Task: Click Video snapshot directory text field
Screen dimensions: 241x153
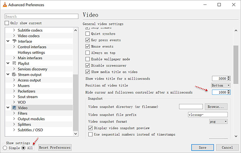Action: pyautogui.click(x=191, y=106)
